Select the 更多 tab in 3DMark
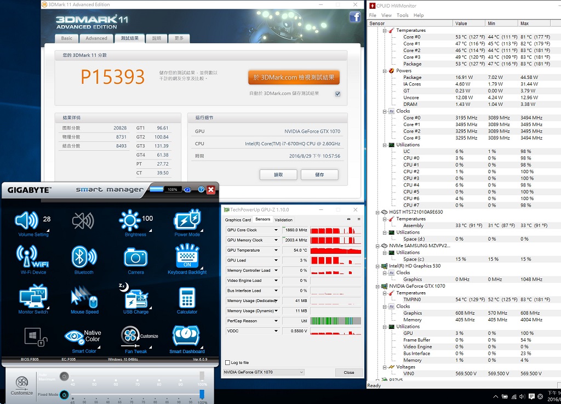The height and width of the screenshot is (404, 561). 179,38
